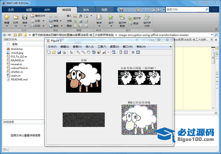Image resolution: width=221 pixels, height=154 pixels.
Task: Switch to the 绘图 (Plots) tab
Action: point(29,10)
